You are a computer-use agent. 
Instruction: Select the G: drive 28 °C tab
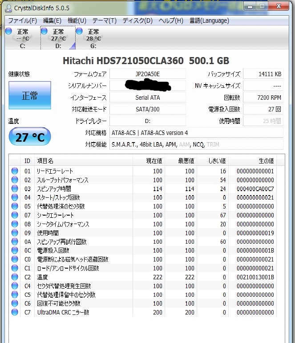(93, 38)
